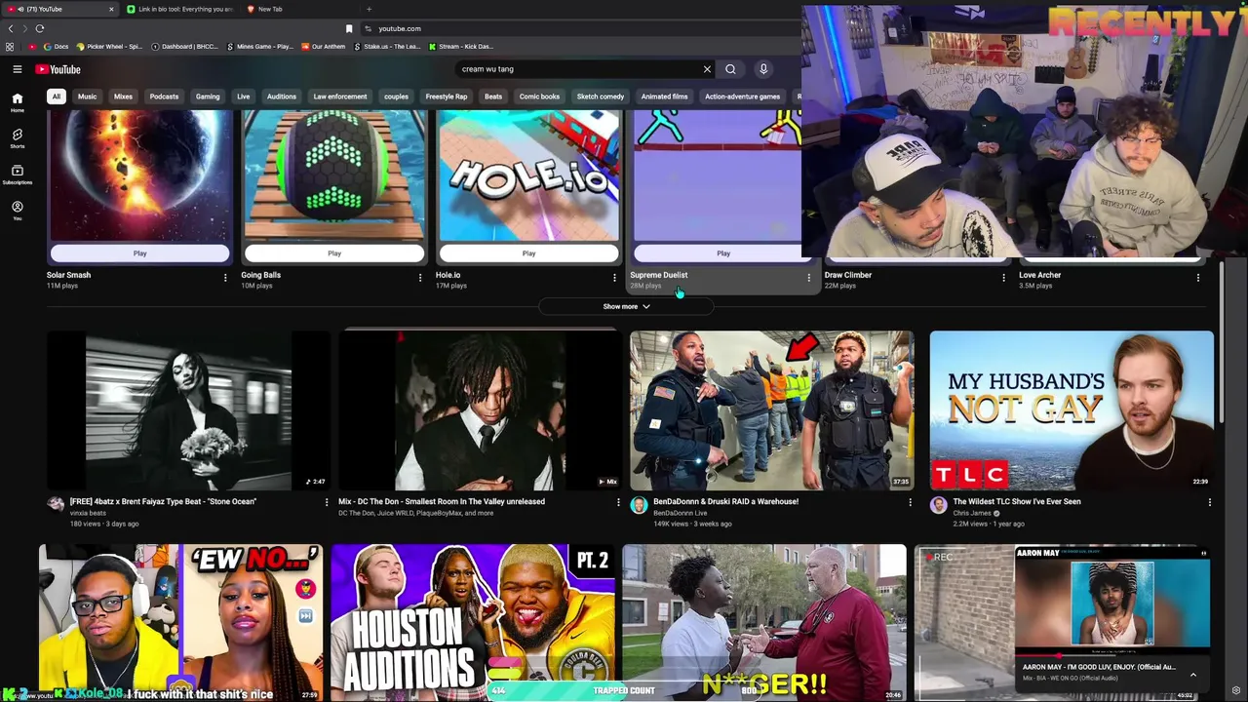
Task: Open the Picker Wheel bookmark
Action: [x=109, y=46]
